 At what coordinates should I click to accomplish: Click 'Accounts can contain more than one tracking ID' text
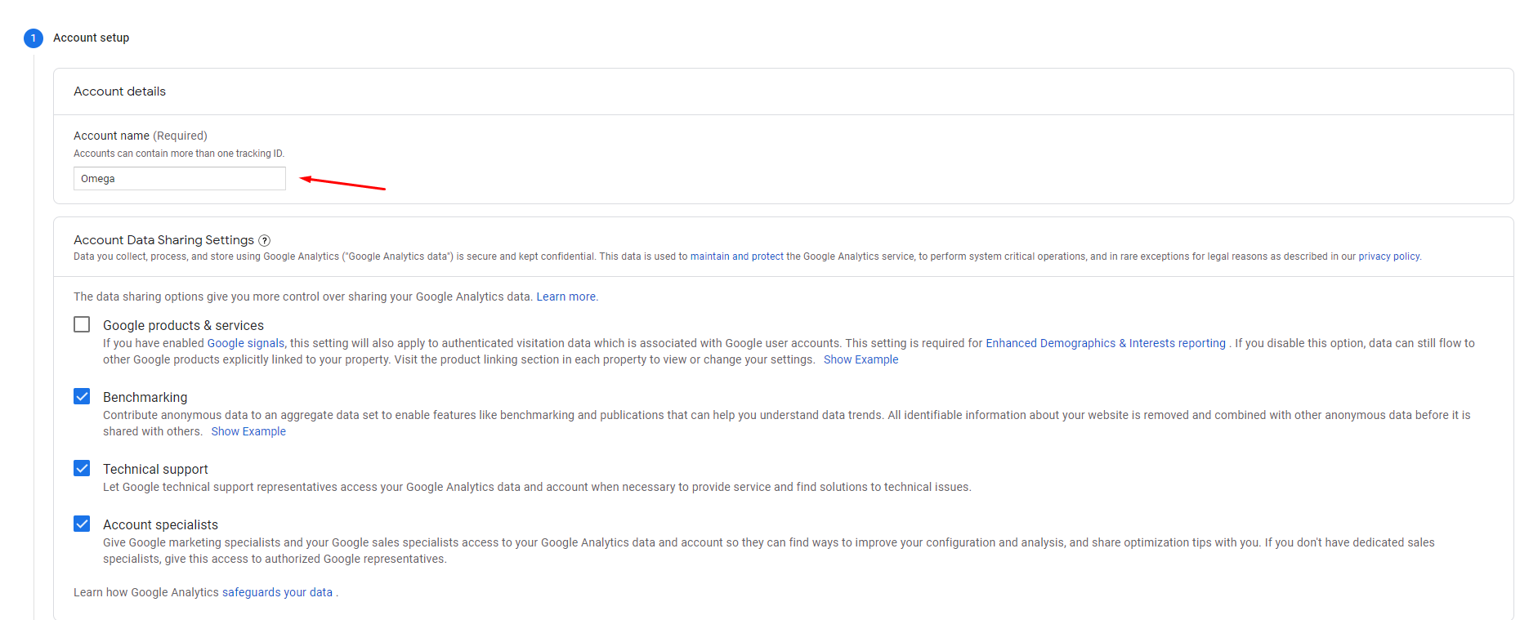179,154
